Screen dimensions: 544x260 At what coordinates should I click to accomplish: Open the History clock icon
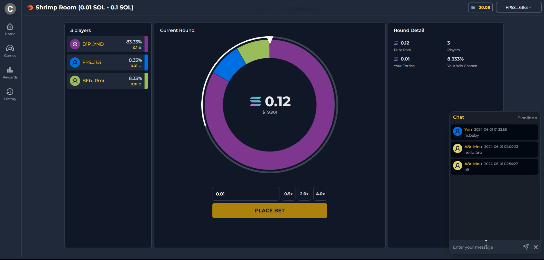tap(10, 92)
